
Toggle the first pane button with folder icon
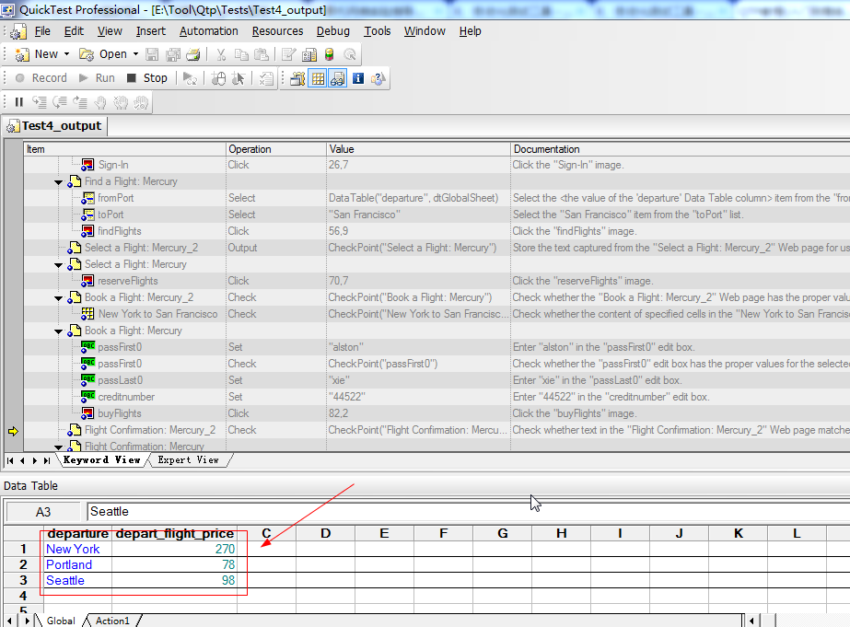click(x=297, y=78)
